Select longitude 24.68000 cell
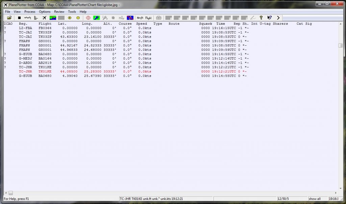 click(x=93, y=50)
